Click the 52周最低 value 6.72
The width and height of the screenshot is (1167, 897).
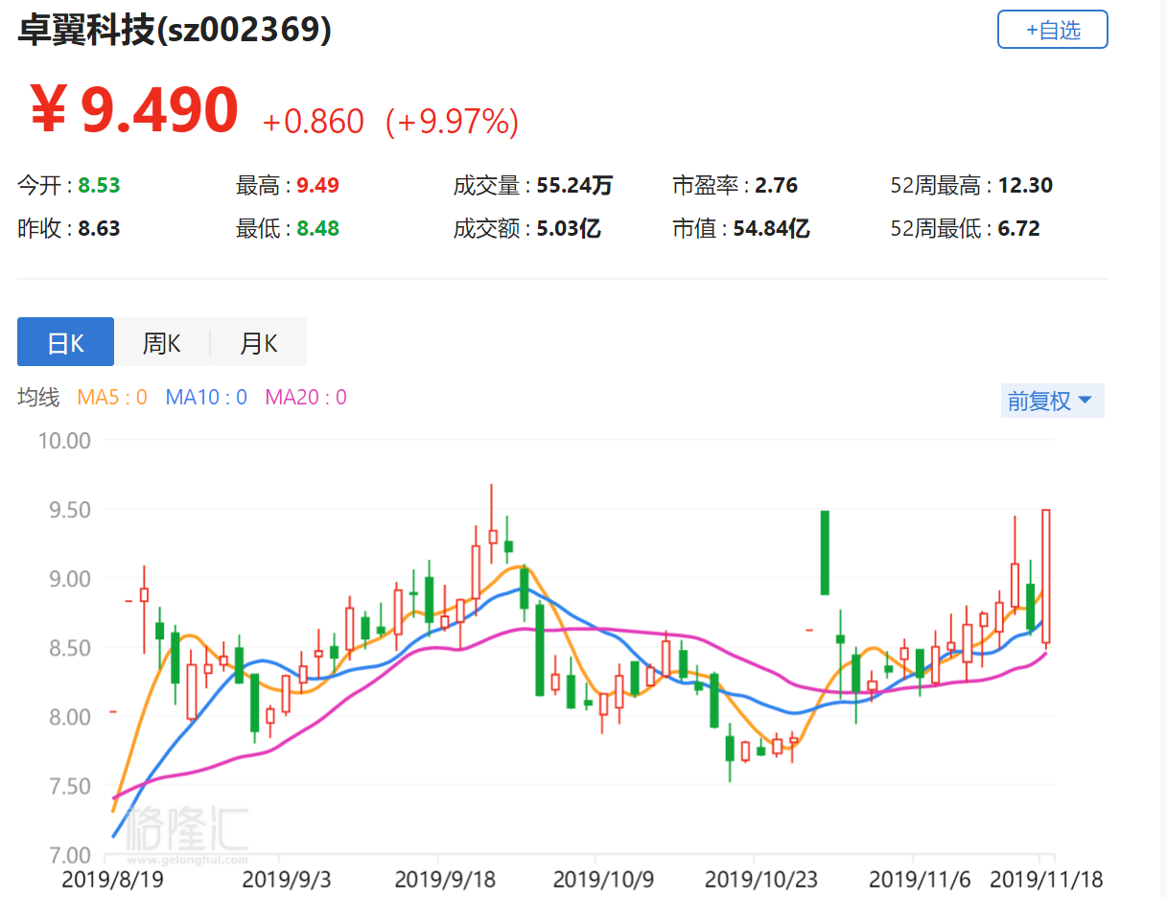tap(1018, 229)
